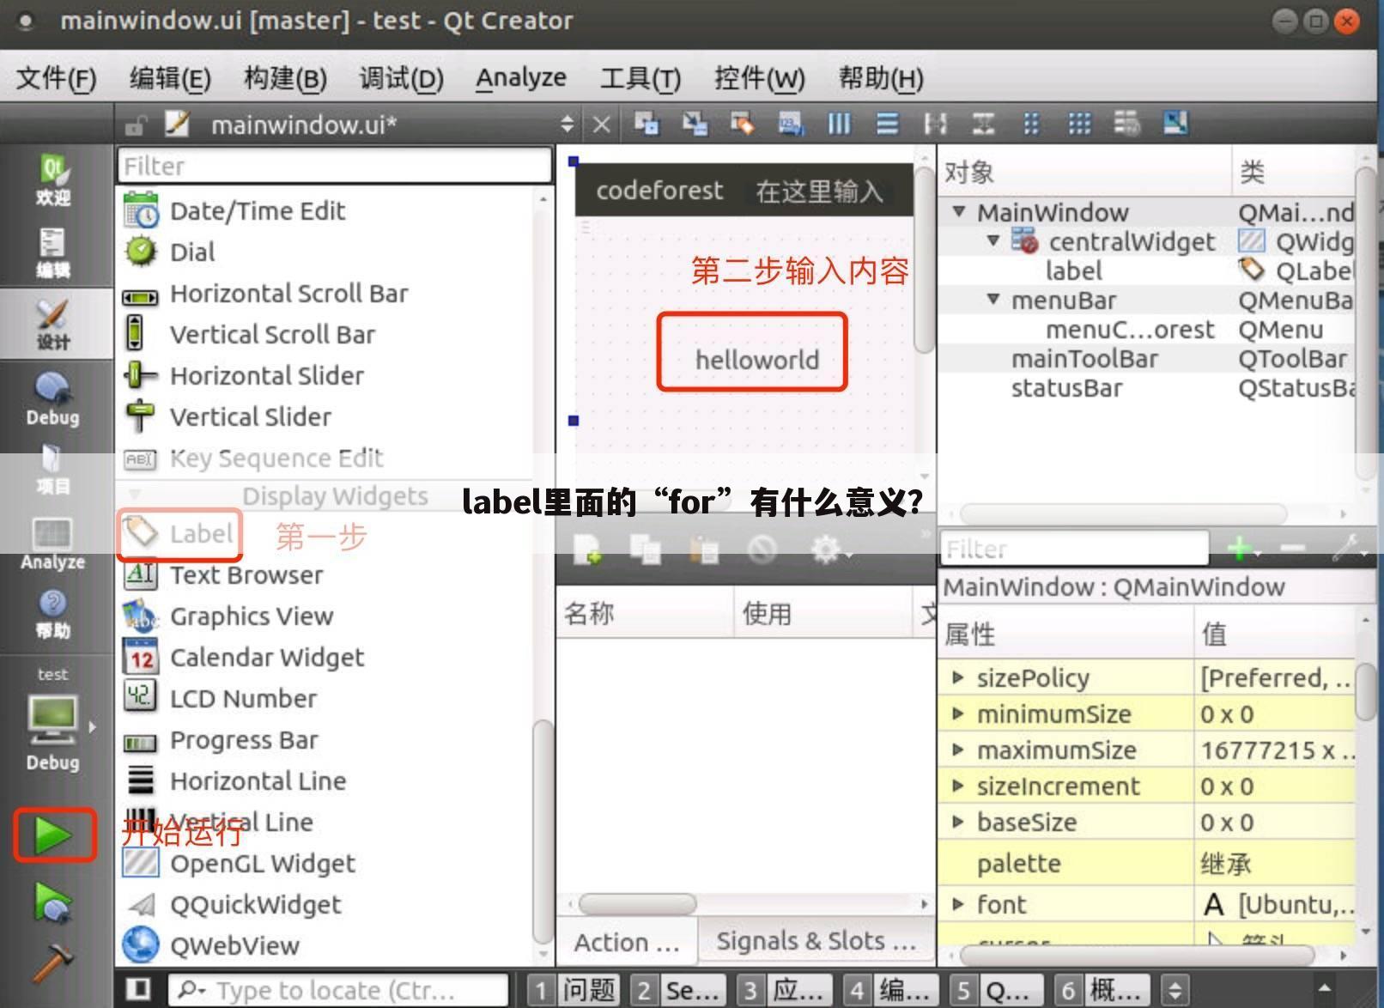
Task: Open the 1 问题 output pane
Action: (572, 990)
